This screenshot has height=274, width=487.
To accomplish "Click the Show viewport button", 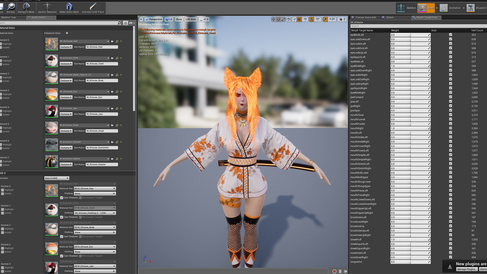I will (x=179, y=19).
